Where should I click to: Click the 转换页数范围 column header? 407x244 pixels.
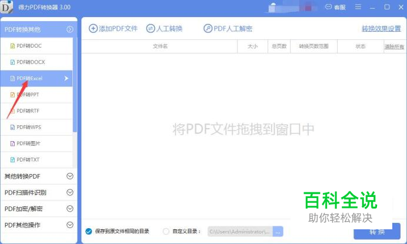[x=314, y=46]
